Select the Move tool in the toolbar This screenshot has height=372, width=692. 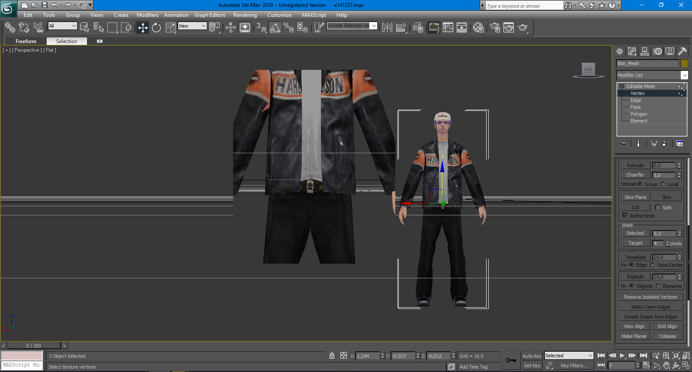(143, 28)
